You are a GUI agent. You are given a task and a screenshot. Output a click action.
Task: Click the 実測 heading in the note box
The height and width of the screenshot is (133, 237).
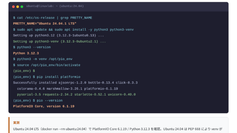[16, 123]
